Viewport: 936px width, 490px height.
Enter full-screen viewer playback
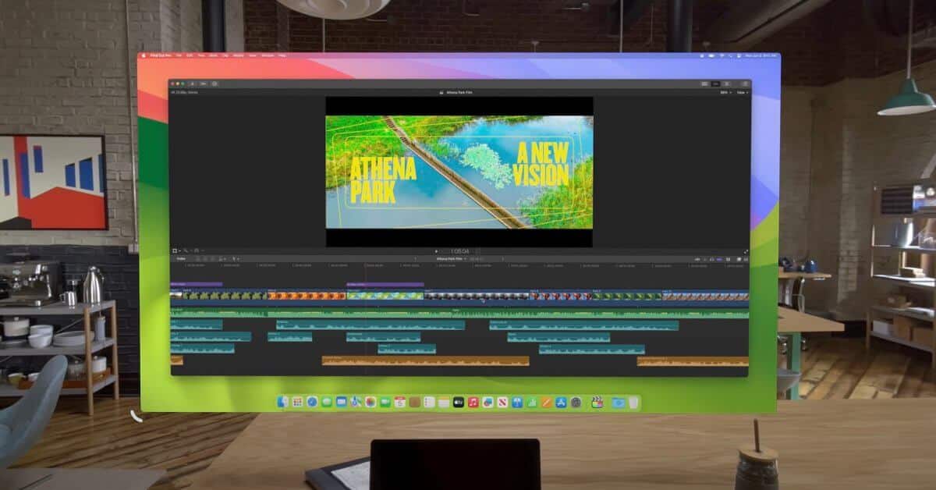[x=746, y=250]
